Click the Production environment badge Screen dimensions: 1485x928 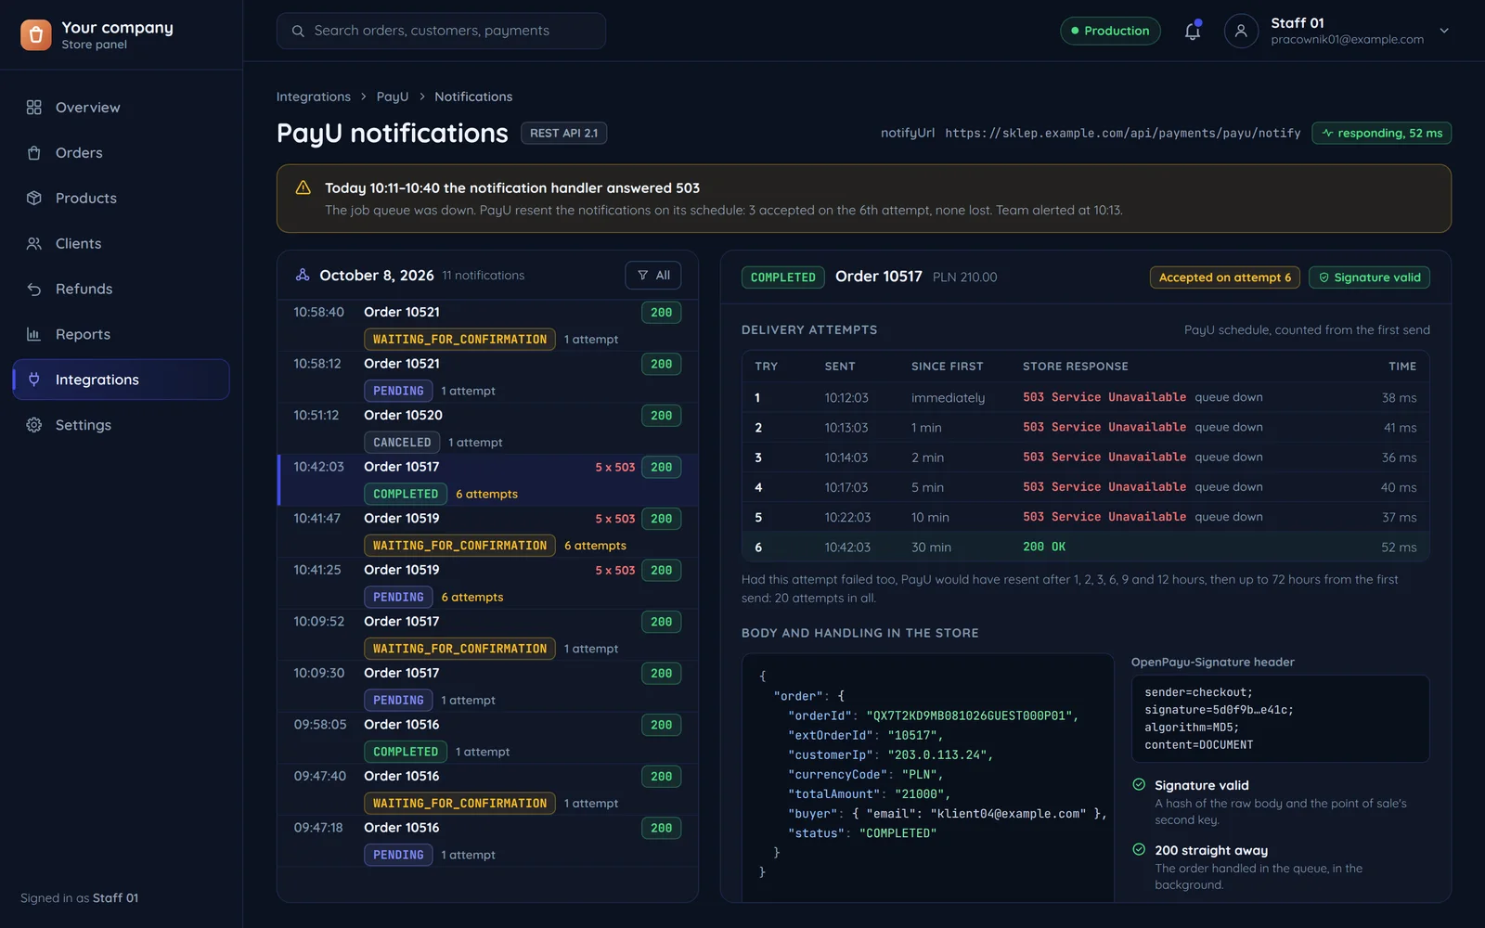point(1110,31)
